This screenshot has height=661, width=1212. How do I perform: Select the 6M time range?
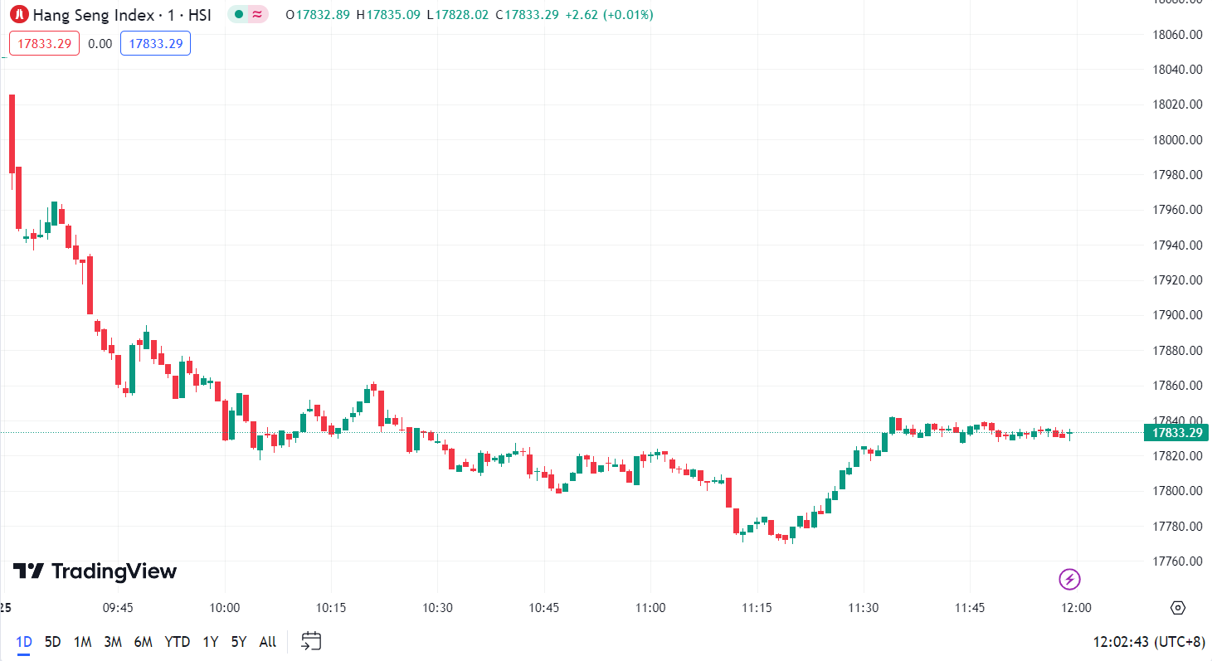click(144, 641)
